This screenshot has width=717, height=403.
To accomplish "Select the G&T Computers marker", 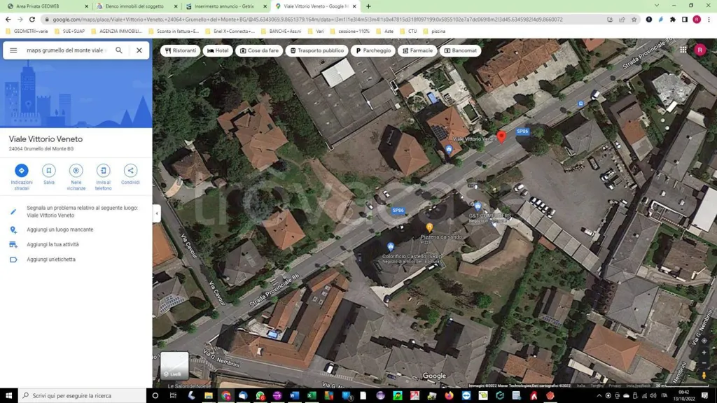I will pos(478,206).
